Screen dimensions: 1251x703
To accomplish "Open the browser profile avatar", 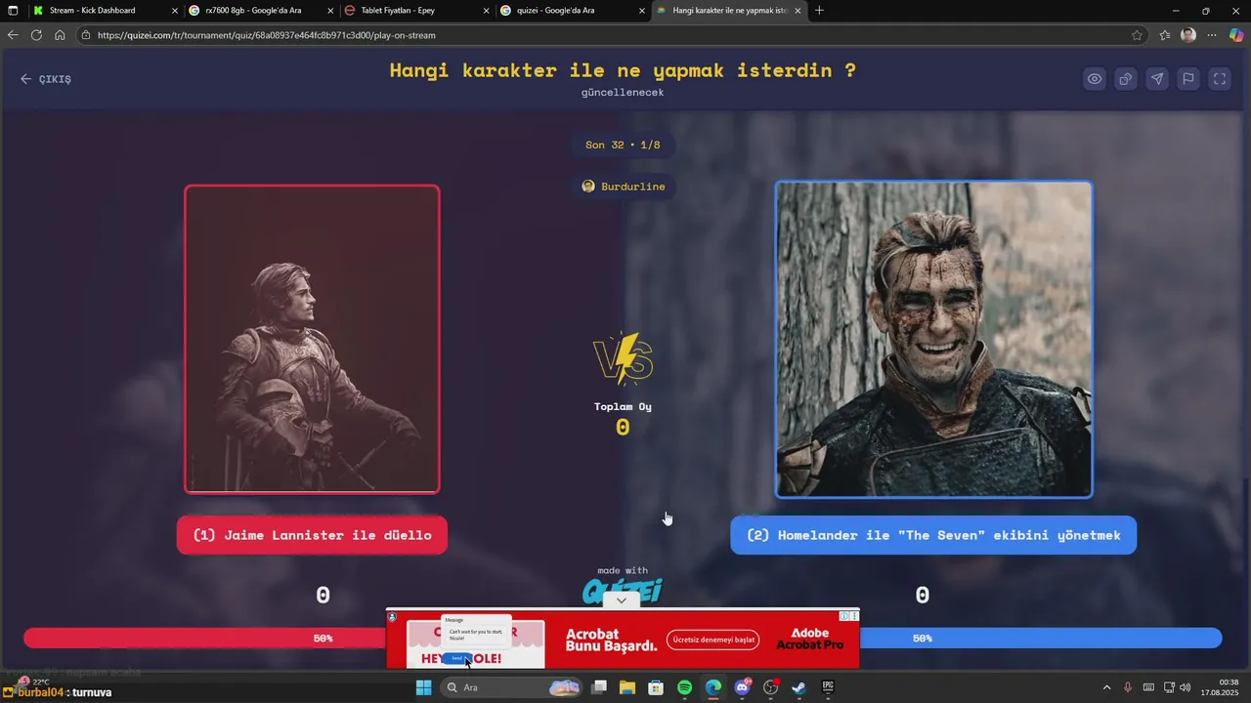I will [1188, 35].
